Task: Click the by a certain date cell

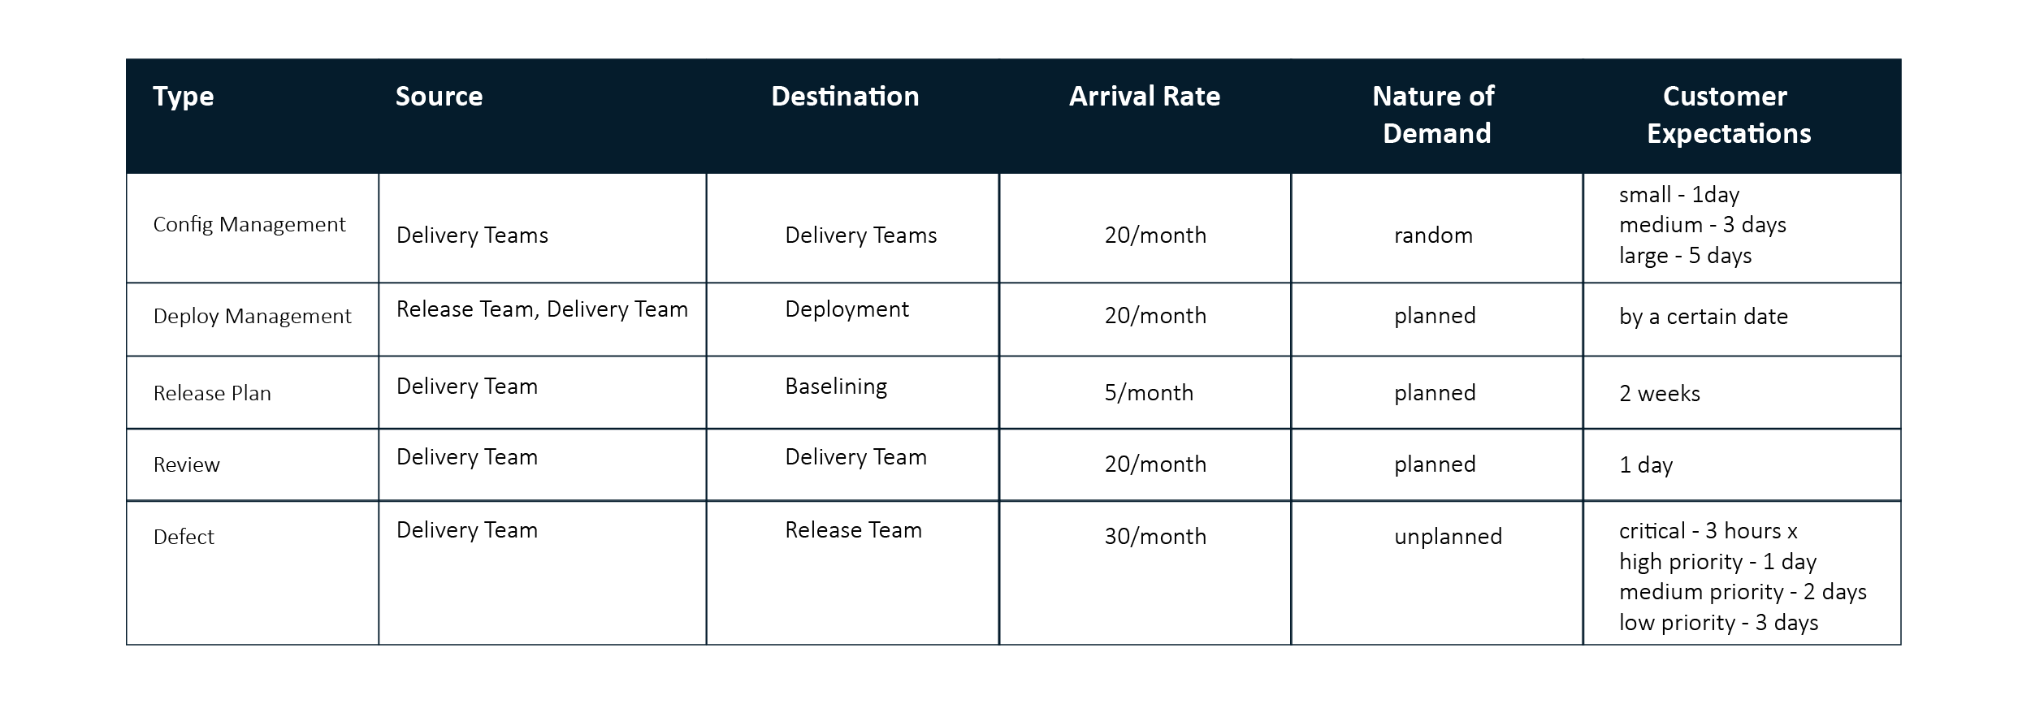Action: (1703, 317)
